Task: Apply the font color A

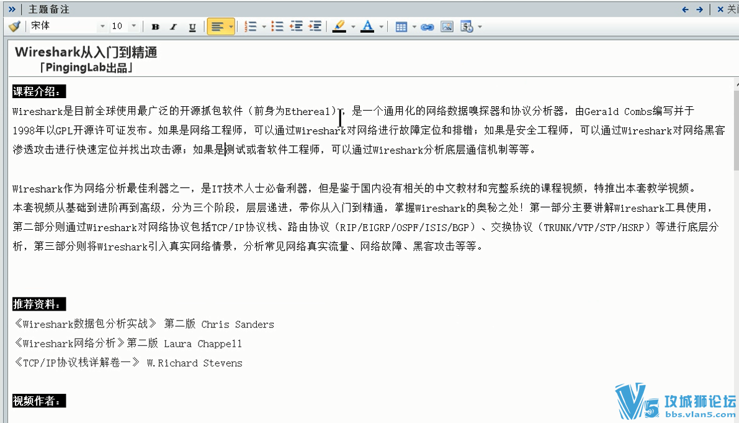Action: point(367,27)
